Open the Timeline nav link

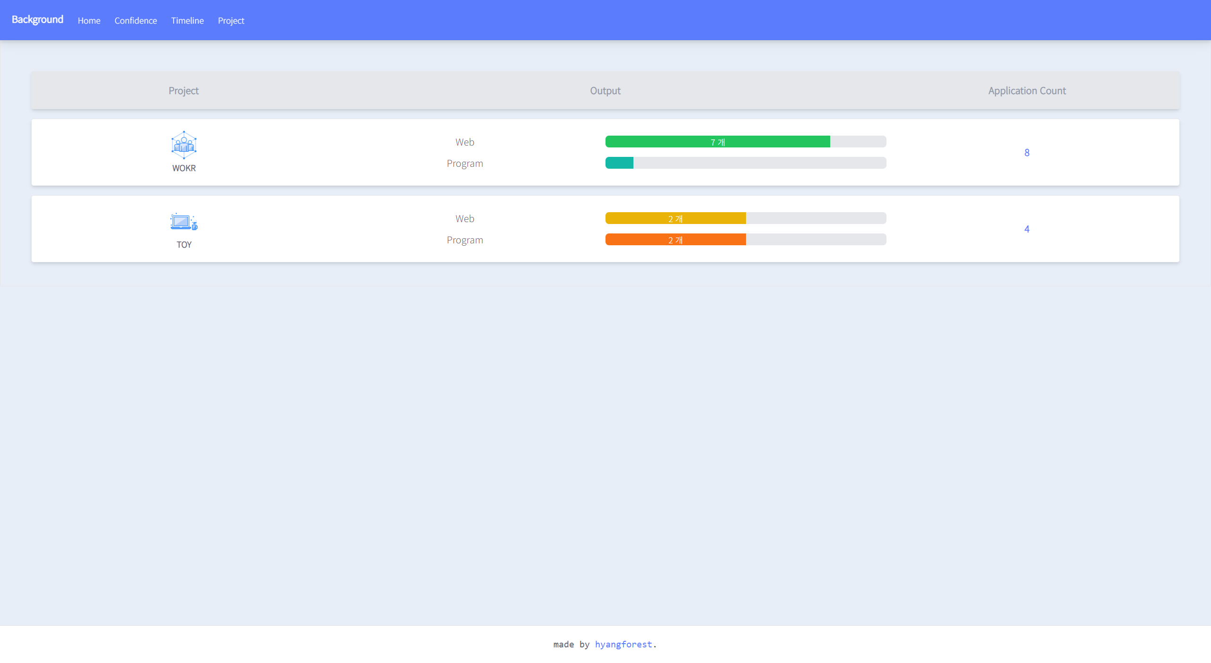click(x=187, y=21)
